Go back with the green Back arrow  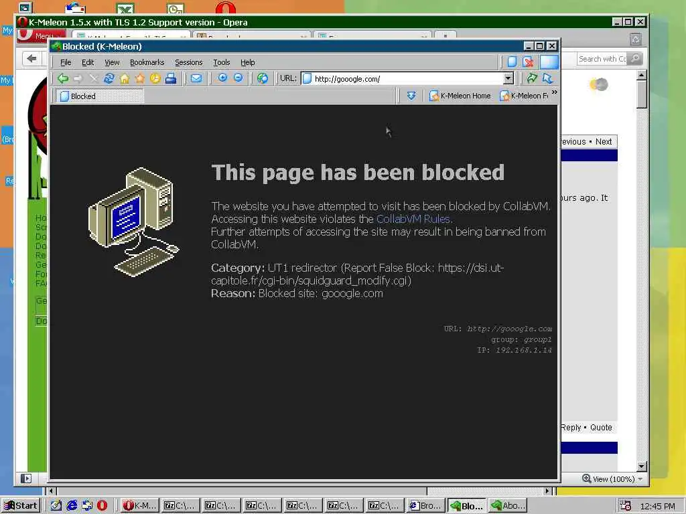(x=63, y=79)
